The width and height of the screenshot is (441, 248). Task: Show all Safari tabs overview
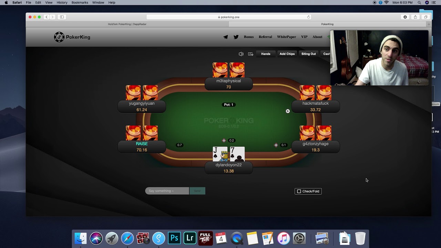click(x=426, y=17)
